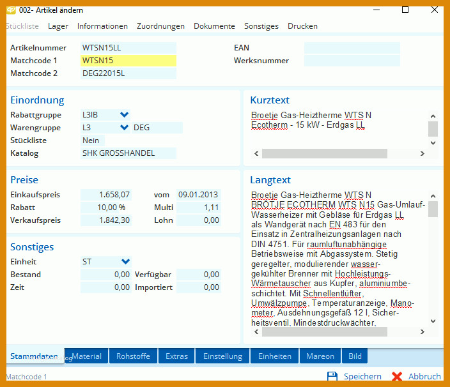Click the Kurztext horizontal scrollbar thumb

point(325,154)
